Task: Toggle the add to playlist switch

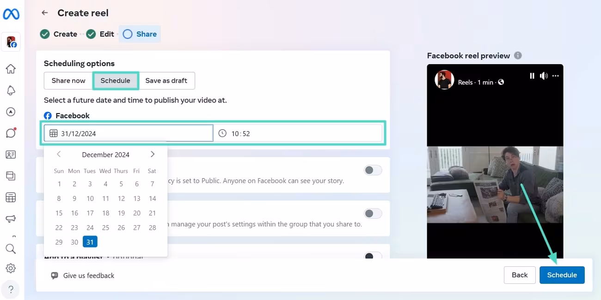Action: pyautogui.click(x=373, y=256)
